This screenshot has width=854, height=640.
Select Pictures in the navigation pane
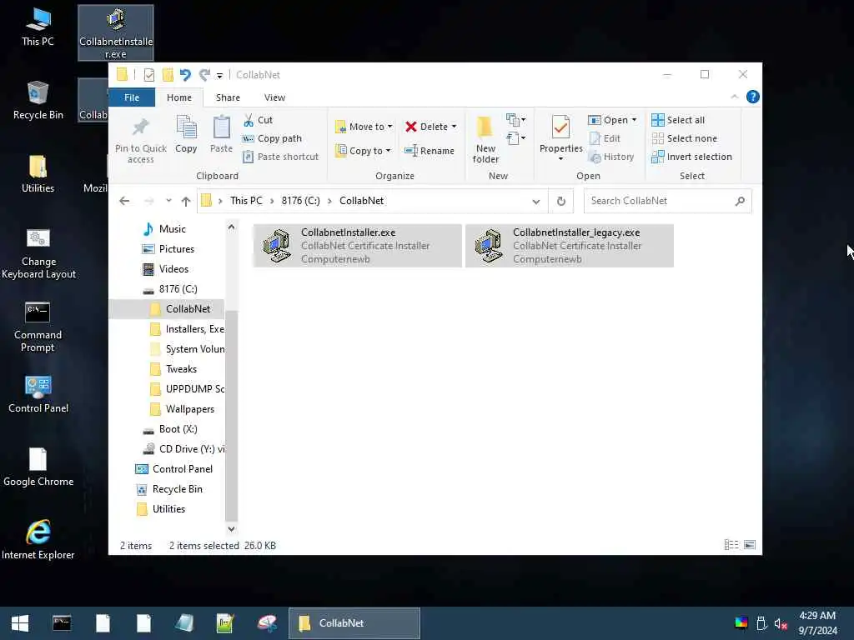pos(168,249)
